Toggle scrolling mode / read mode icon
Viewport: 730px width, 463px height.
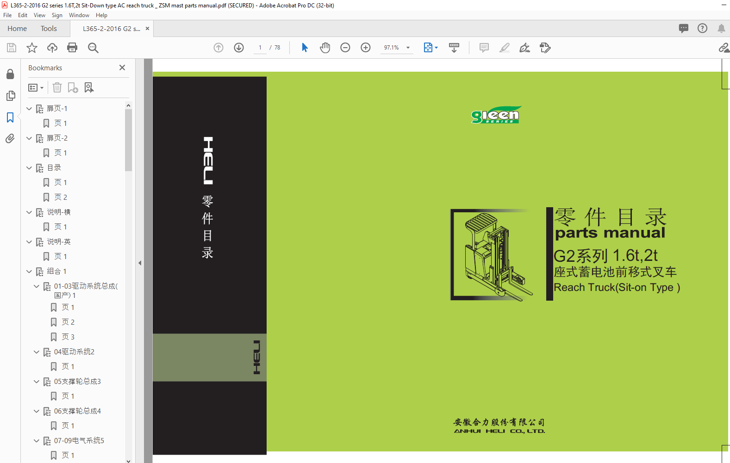tap(454, 48)
